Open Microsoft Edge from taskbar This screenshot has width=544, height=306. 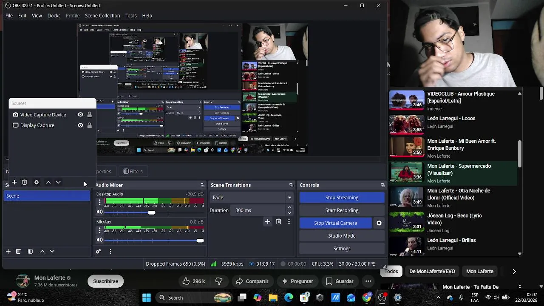coord(289,297)
